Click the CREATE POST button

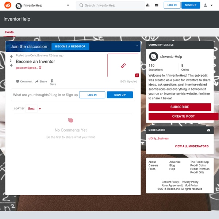pos(183,116)
